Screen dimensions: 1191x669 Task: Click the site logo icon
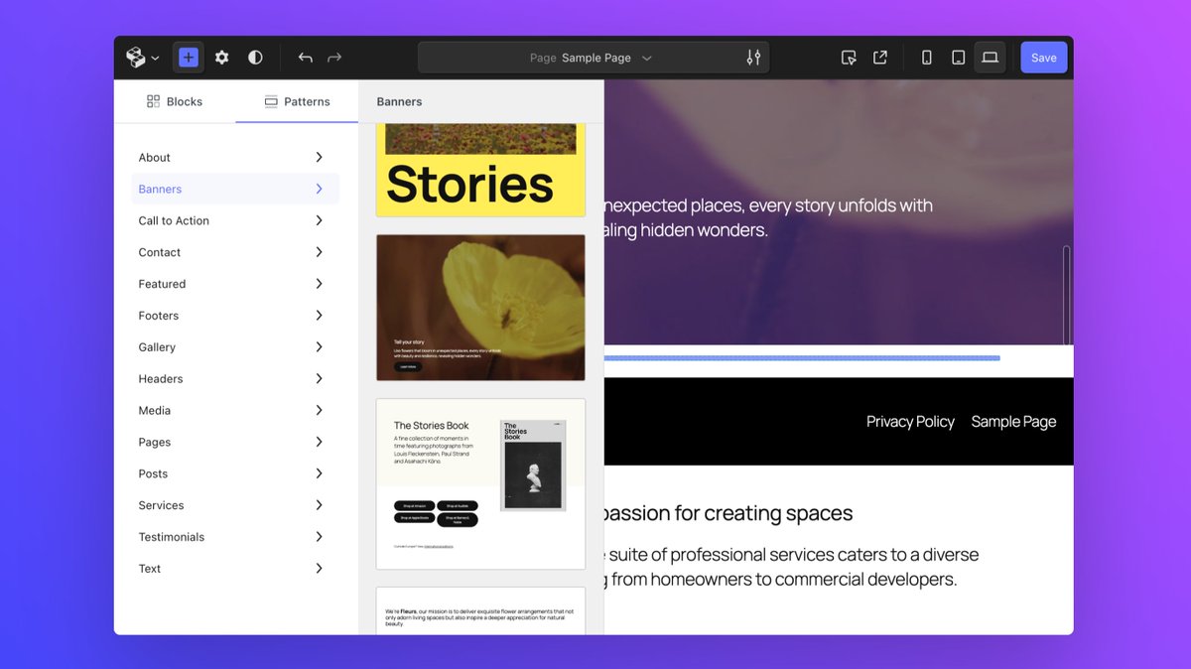tap(136, 57)
